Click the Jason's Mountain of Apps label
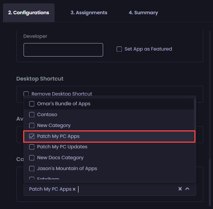213x209 pixels. (x=67, y=169)
